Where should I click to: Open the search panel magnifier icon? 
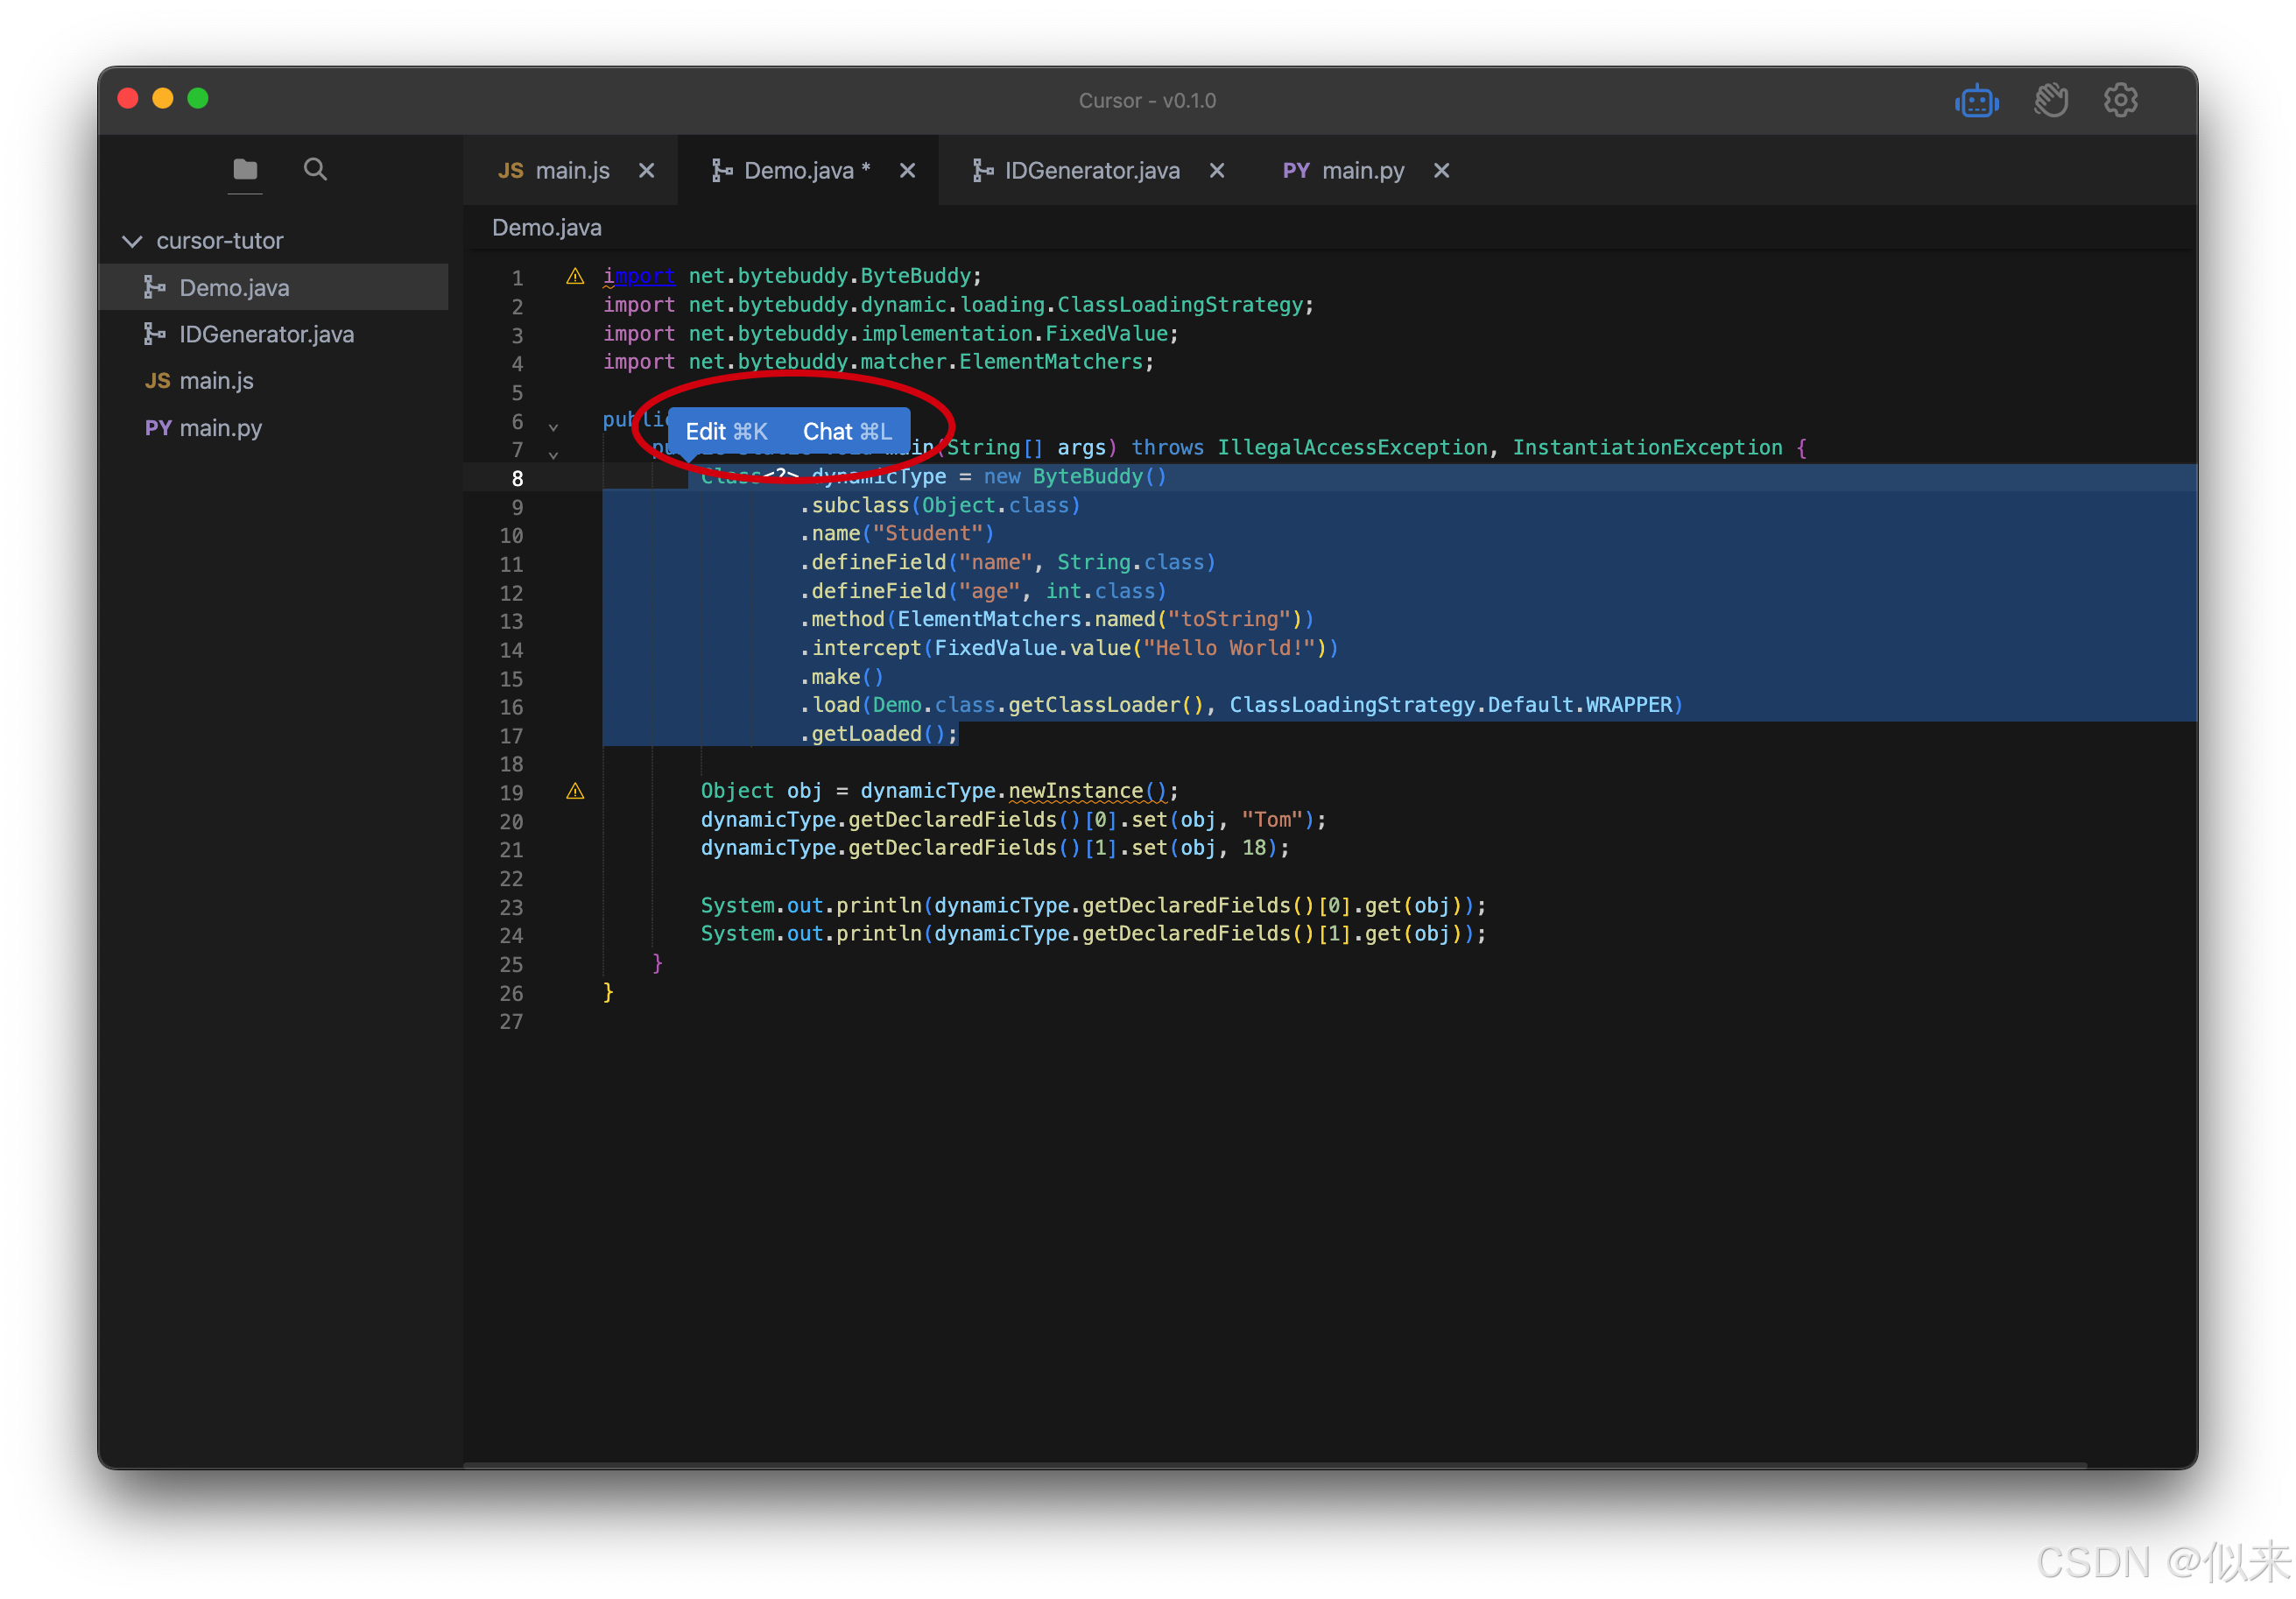[x=315, y=169]
